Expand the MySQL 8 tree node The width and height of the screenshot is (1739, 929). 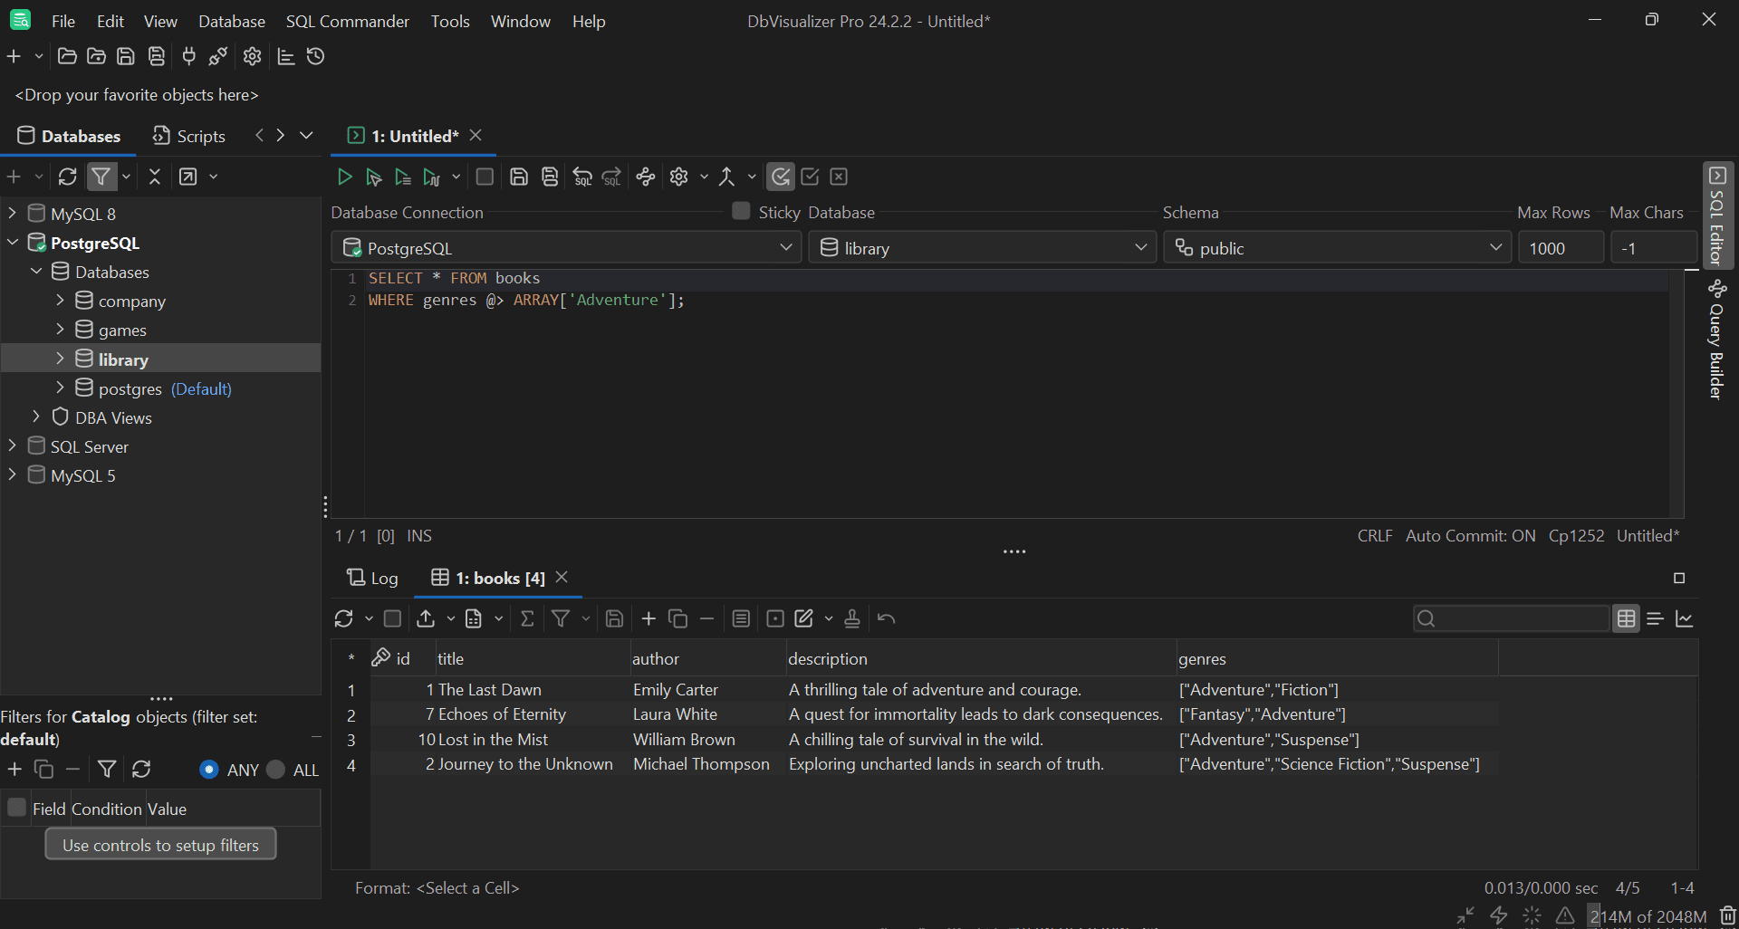pyautogui.click(x=12, y=213)
